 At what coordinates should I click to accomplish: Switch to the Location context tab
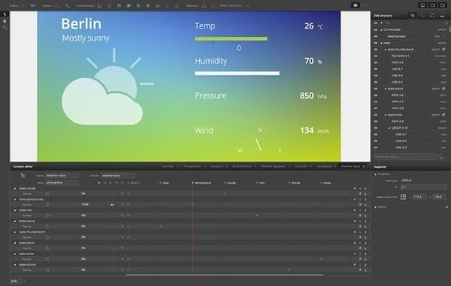click(x=301, y=166)
